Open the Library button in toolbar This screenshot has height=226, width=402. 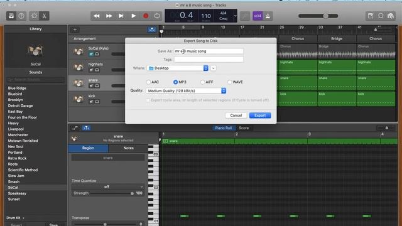pos(11,16)
